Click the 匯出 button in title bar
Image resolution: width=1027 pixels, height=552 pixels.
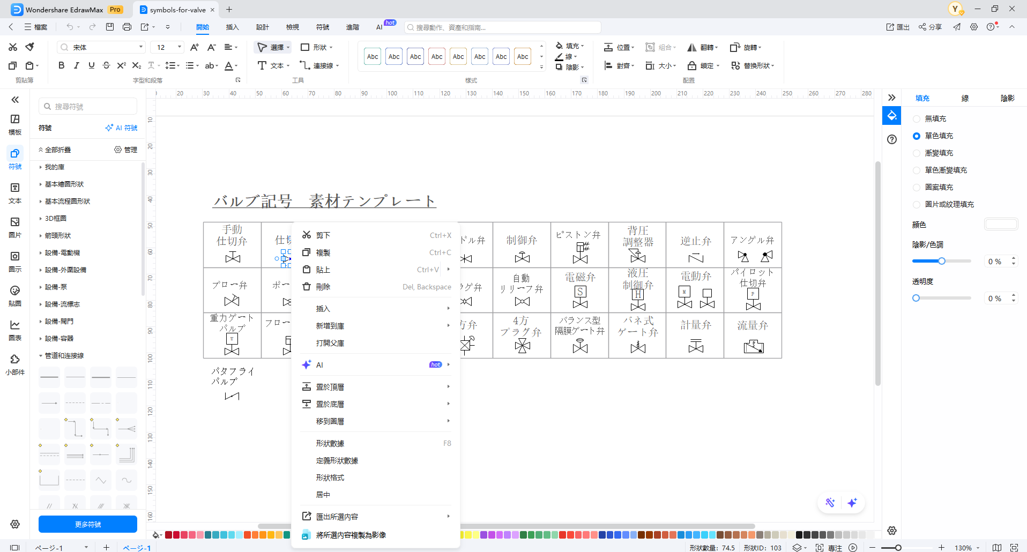coord(897,27)
